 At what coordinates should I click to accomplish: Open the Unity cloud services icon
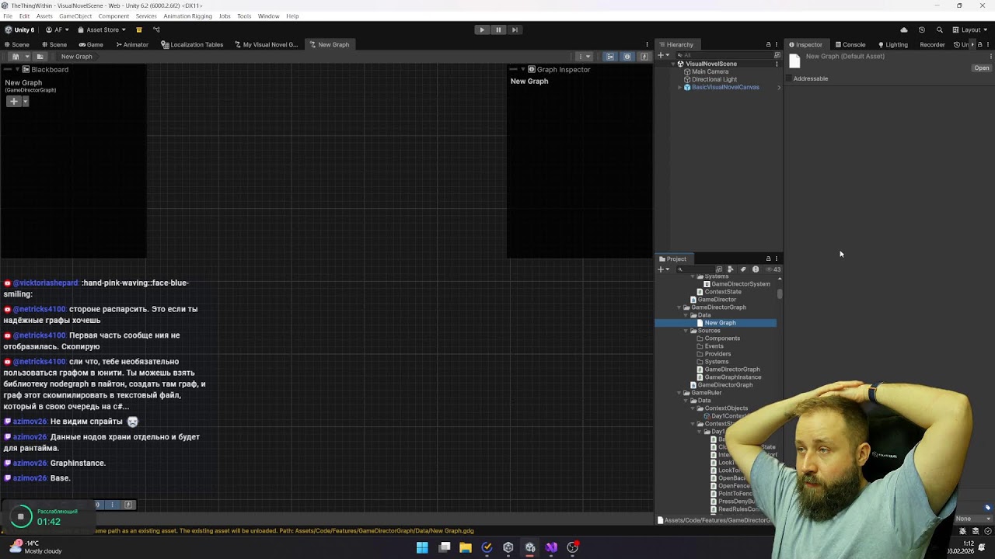(x=903, y=30)
